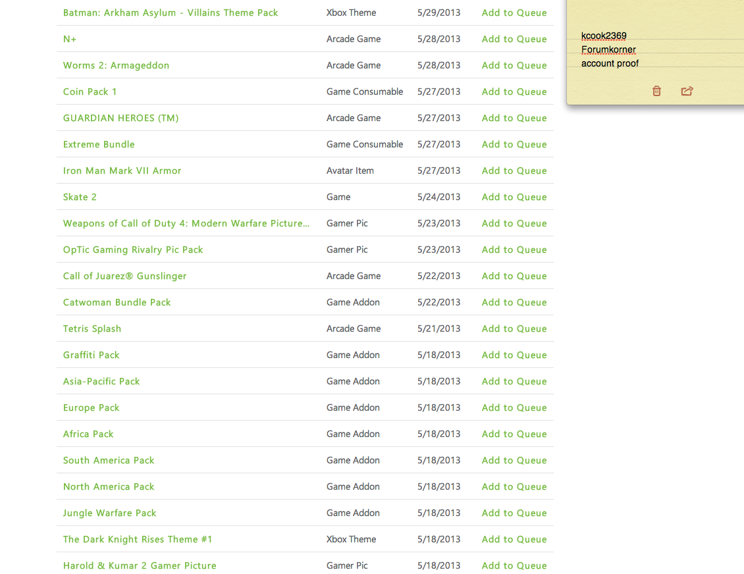Open Batman: Arkham Asylum - Villains Theme Pack
Viewport: 744px width, 574px height.
tap(171, 13)
